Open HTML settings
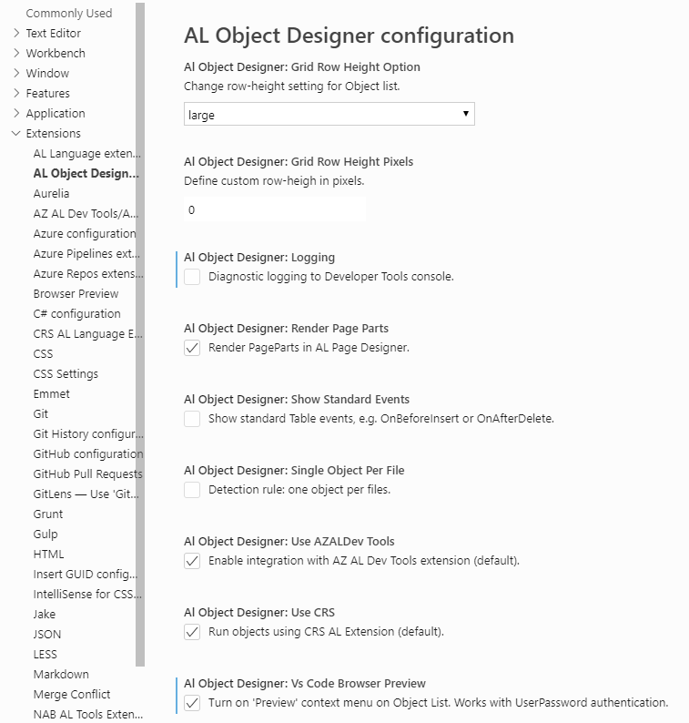The height and width of the screenshot is (723, 689). 48,555
